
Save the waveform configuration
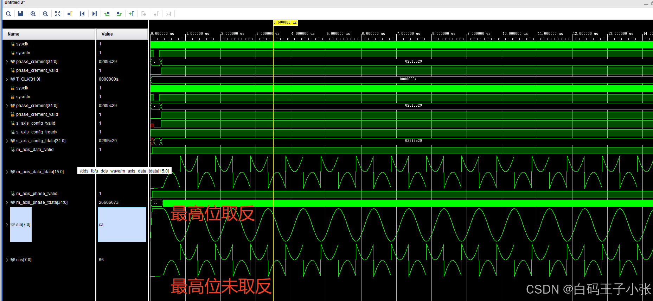tap(21, 14)
